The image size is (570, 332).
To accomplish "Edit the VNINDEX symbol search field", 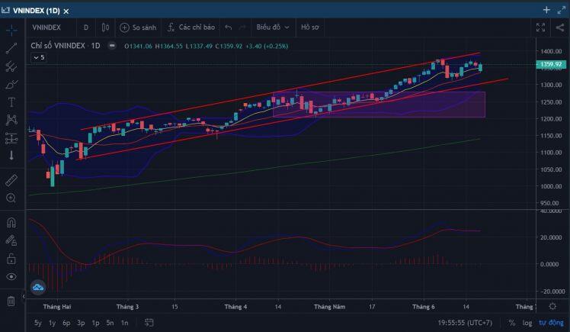I will tap(46, 27).
